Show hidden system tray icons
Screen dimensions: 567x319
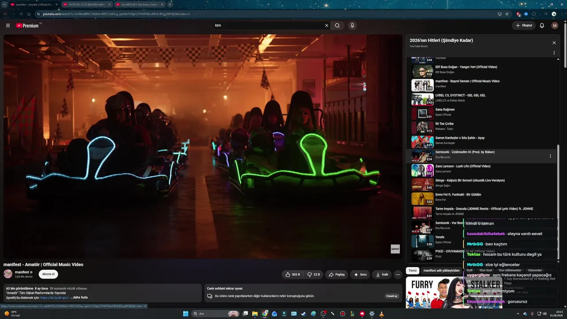518,314
